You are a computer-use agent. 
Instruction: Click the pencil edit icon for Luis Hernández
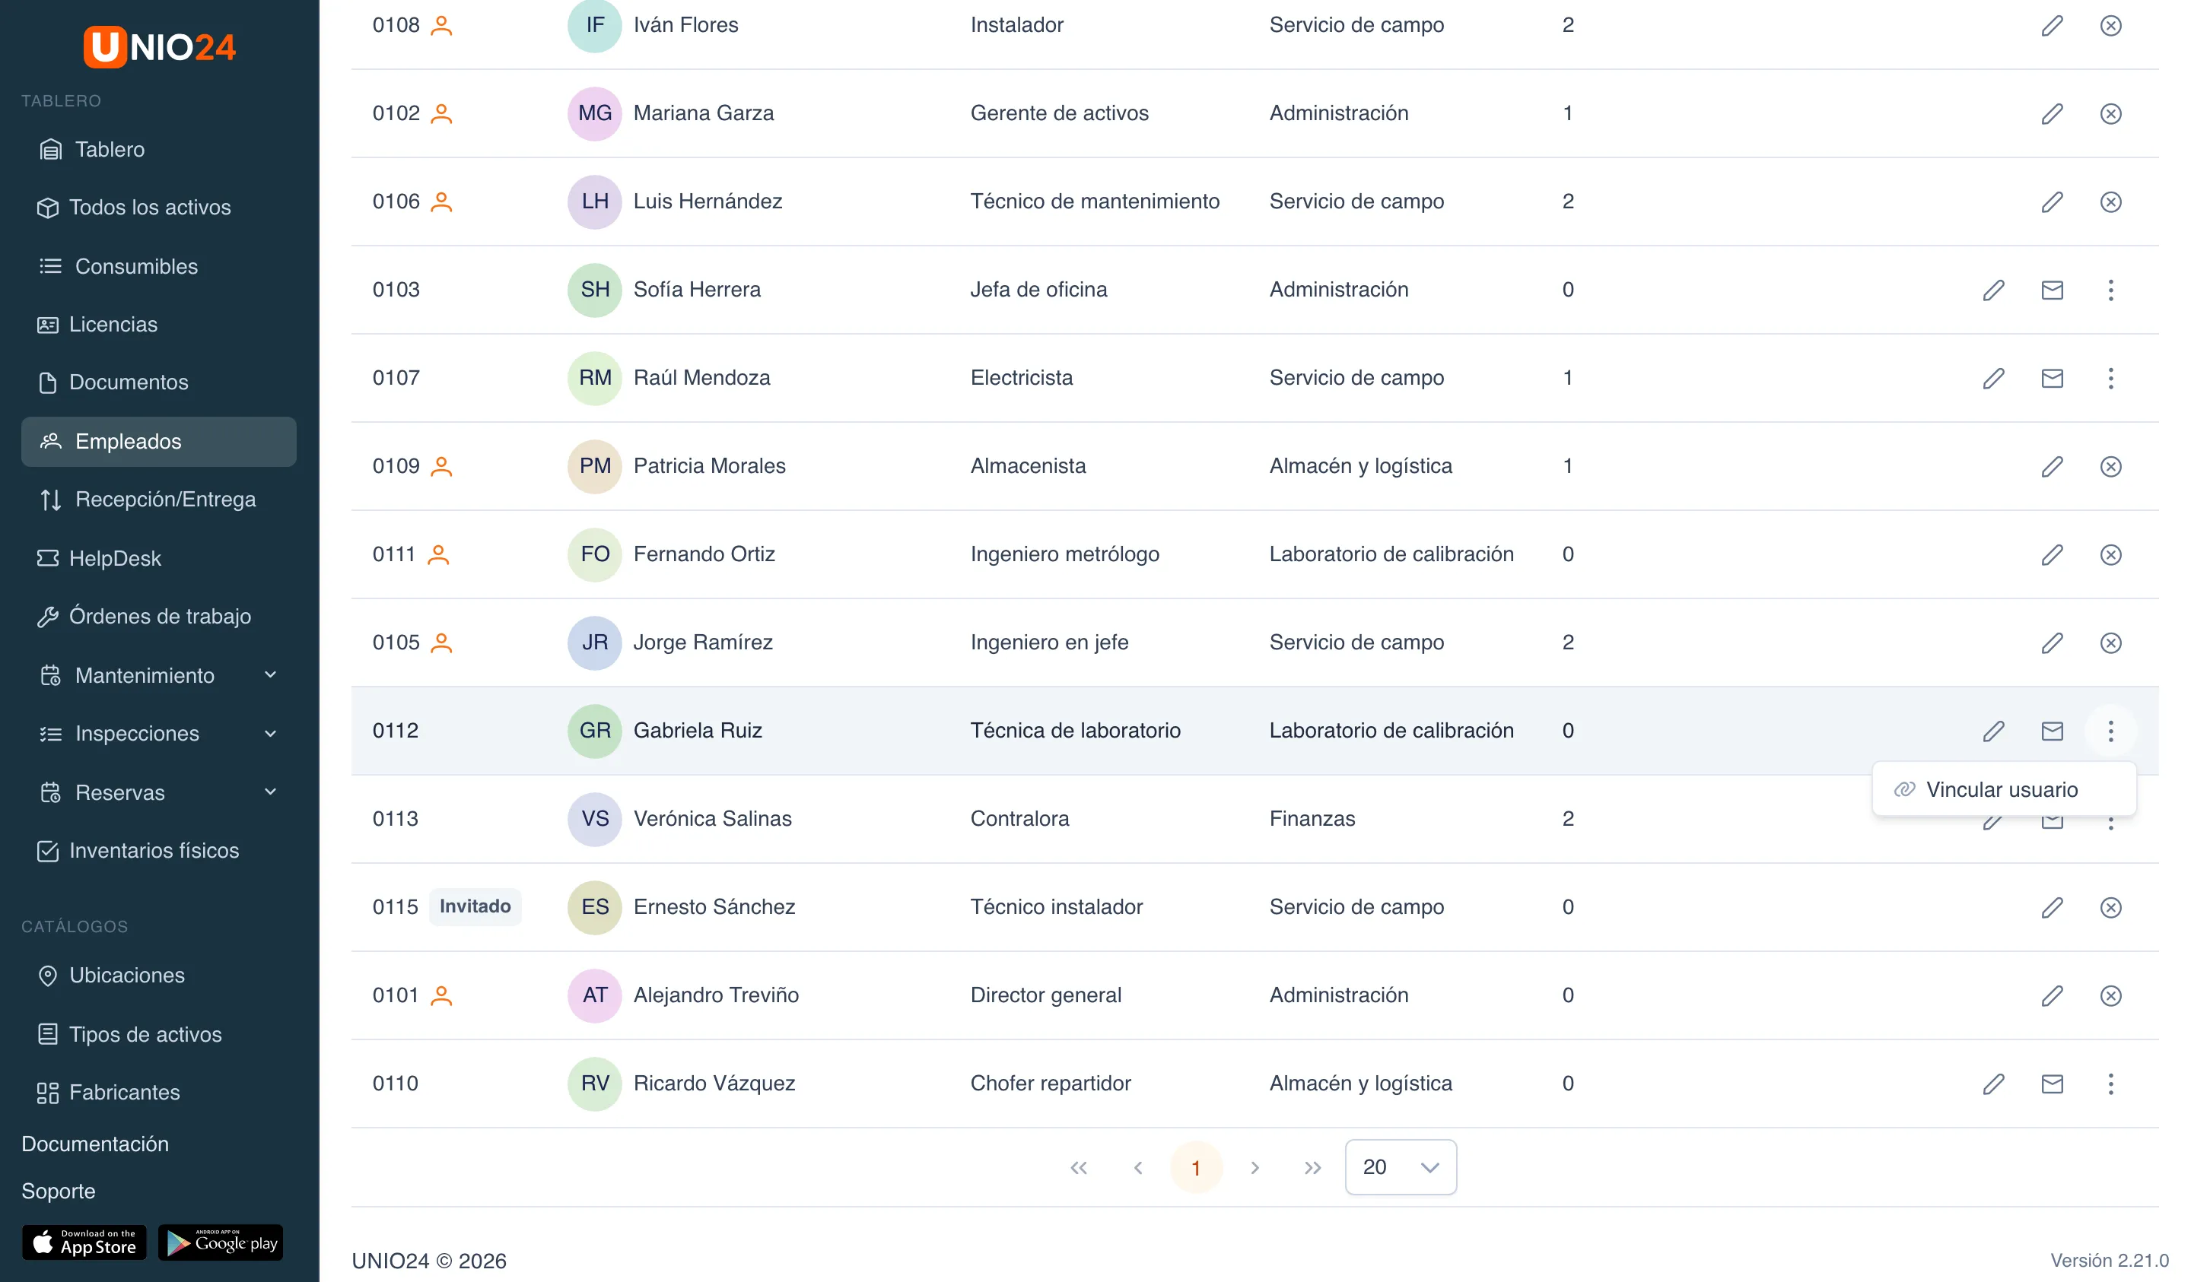tap(2051, 202)
